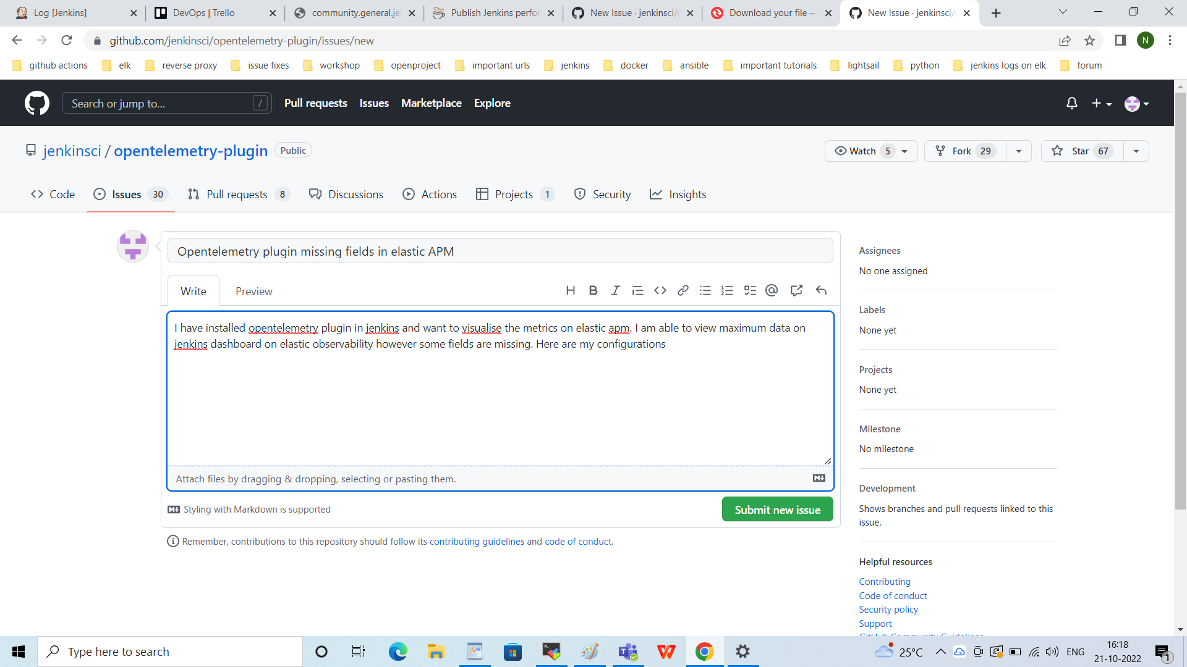
Task: Go to GitHub home via Octocat logo
Action: click(37, 103)
